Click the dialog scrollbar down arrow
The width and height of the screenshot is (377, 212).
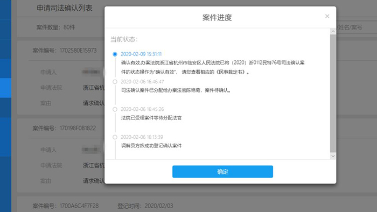[333, 156]
